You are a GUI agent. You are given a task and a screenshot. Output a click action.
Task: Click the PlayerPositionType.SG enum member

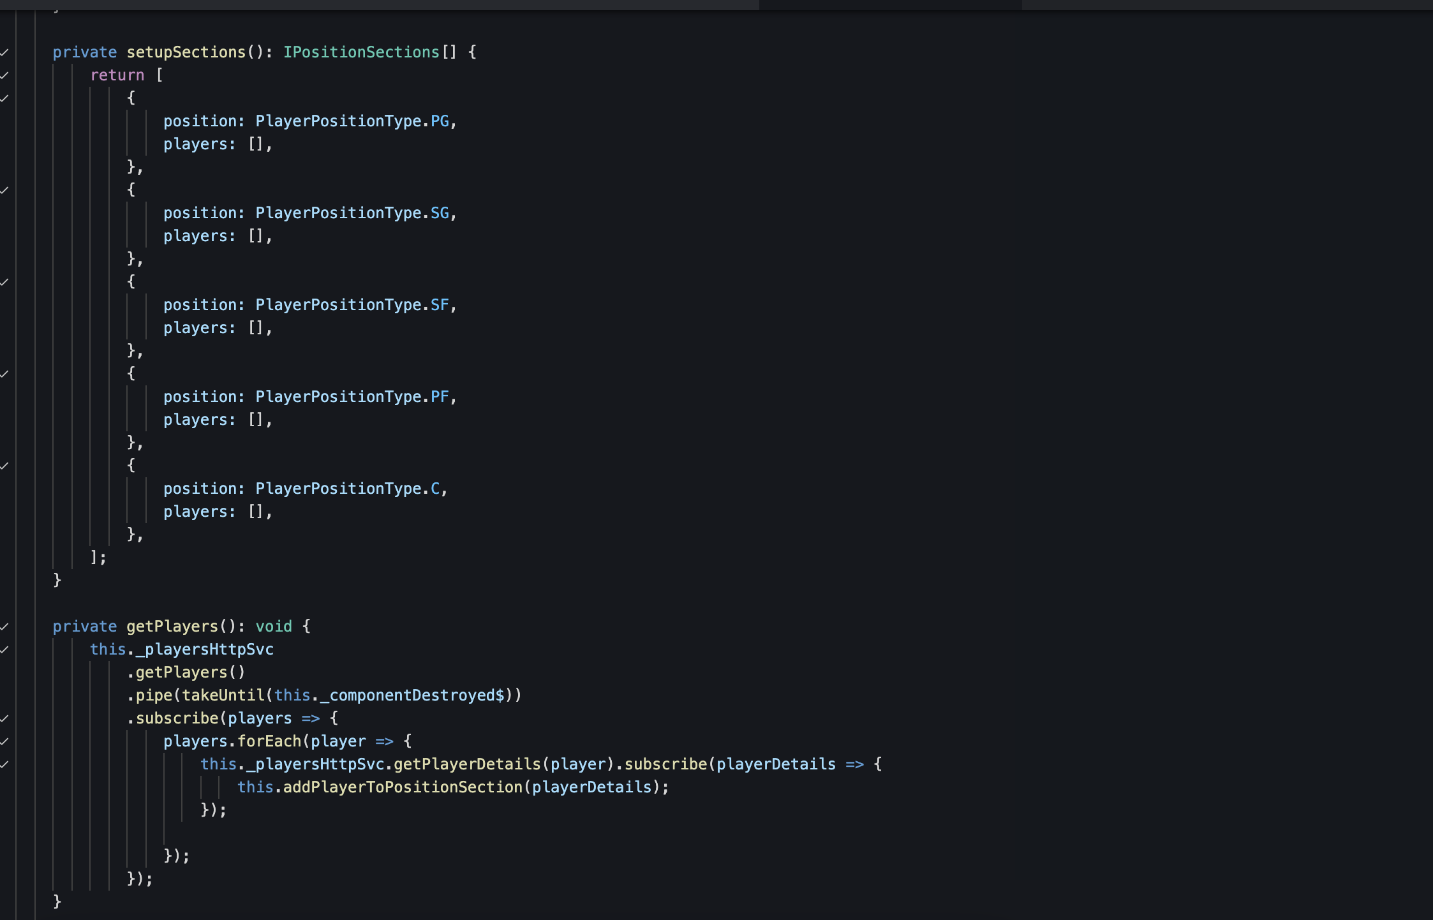tap(440, 213)
